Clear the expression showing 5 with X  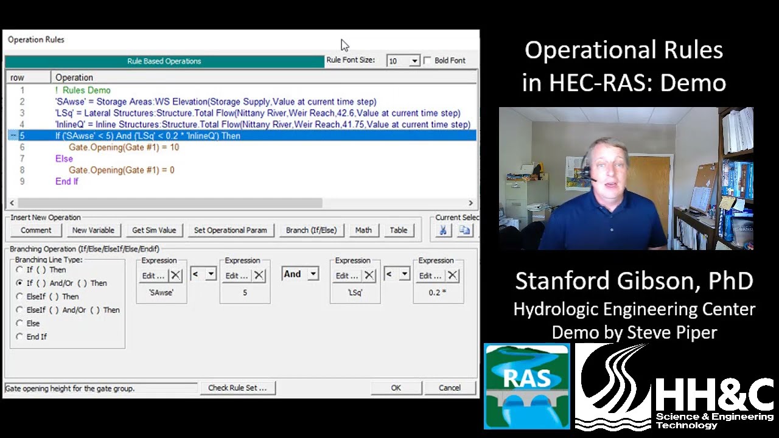259,276
